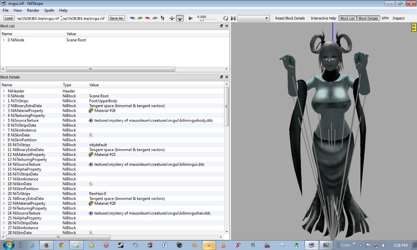Launch VLC from the taskbar

[x=223, y=245]
